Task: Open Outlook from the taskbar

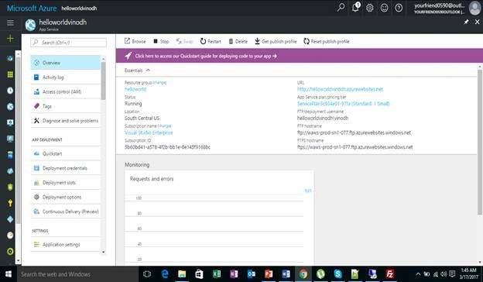Action: [x=251, y=274]
